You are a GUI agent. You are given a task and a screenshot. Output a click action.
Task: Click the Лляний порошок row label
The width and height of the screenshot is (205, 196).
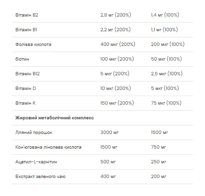34,133
